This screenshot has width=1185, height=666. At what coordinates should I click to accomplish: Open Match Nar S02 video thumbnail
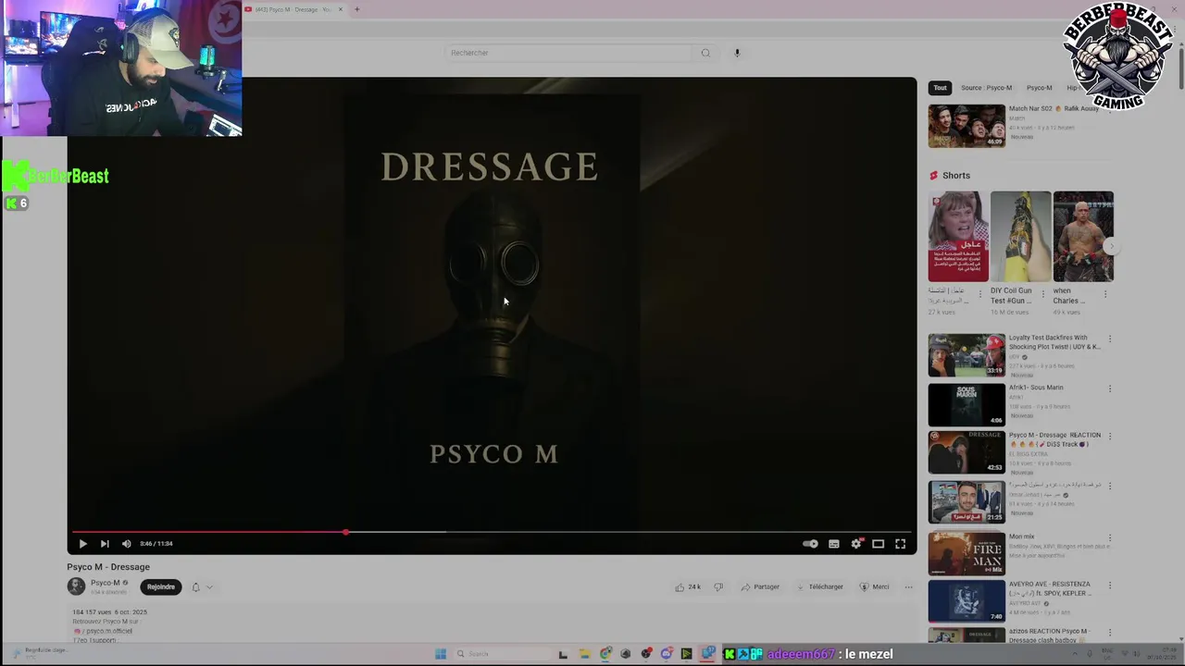coord(967,126)
